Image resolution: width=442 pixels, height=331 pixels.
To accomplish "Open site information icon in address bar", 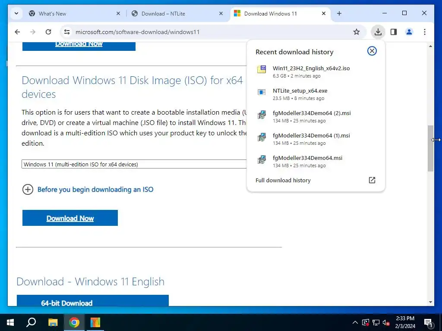I will pos(67,32).
